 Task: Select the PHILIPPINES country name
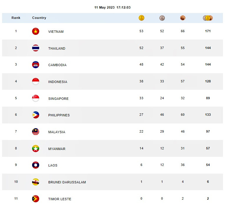coord(59,115)
